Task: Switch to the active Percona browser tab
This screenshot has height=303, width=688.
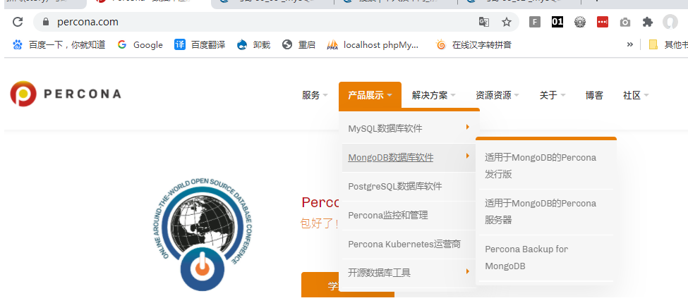Action: [x=149, y=3]
